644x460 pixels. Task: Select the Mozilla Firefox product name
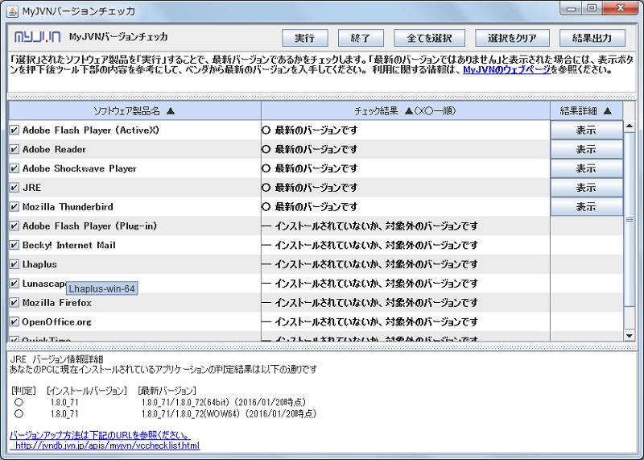coord(57,303)
